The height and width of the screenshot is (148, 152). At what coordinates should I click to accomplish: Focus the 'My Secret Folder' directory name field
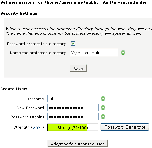(94, 52)
